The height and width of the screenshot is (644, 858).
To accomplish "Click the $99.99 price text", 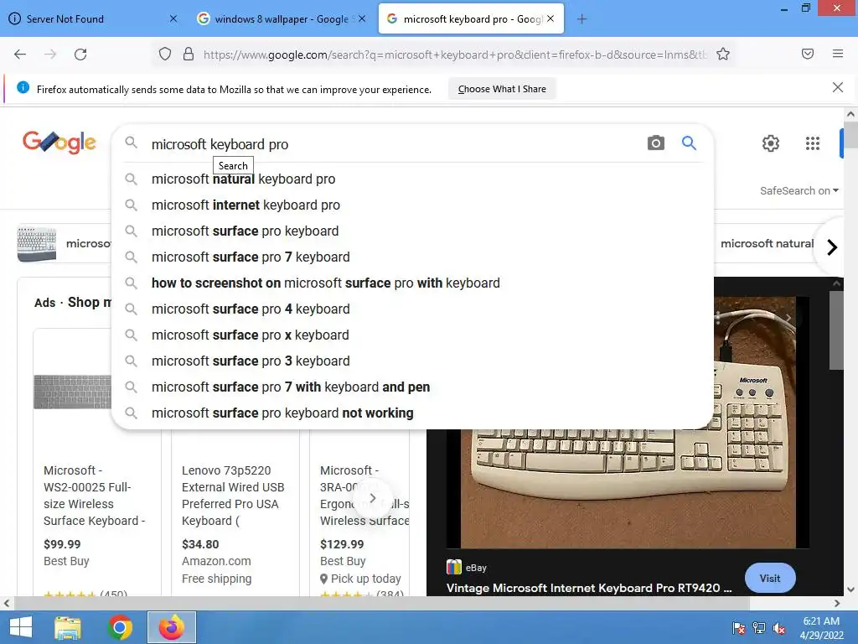I will (x=62, y=544).
